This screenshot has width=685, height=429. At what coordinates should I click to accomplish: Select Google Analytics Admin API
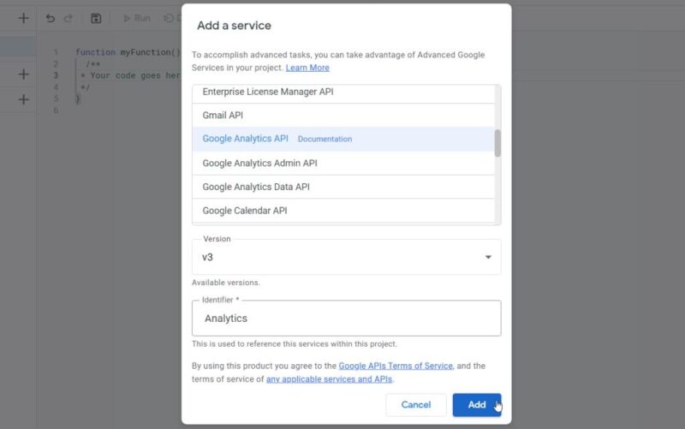259,163
